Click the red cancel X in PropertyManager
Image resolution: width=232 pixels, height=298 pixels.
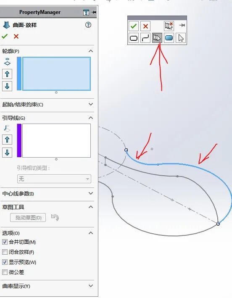point(16,36)
